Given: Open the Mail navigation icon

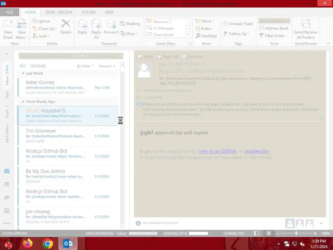Looking at the screenshot, I should (x=7, y=171).
